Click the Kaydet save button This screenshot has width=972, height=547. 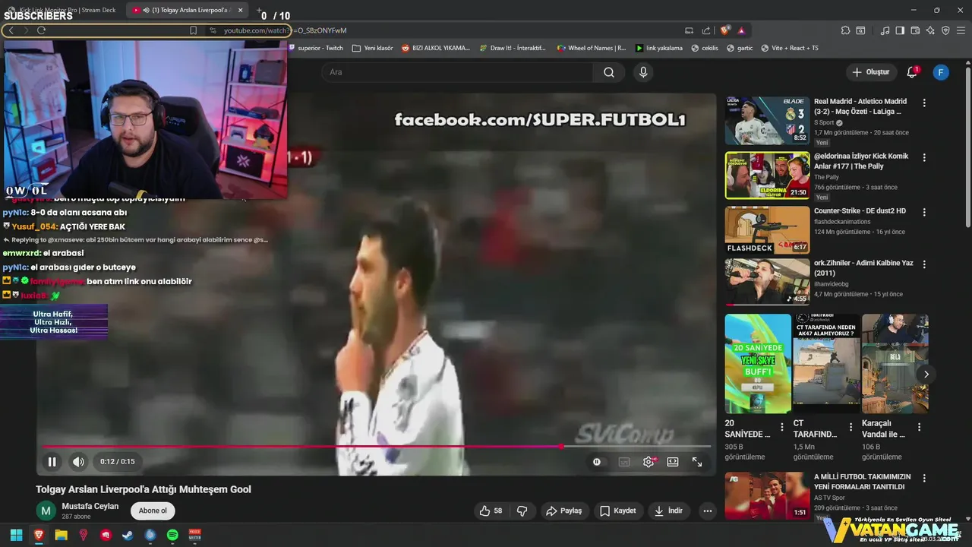[617, 511]
